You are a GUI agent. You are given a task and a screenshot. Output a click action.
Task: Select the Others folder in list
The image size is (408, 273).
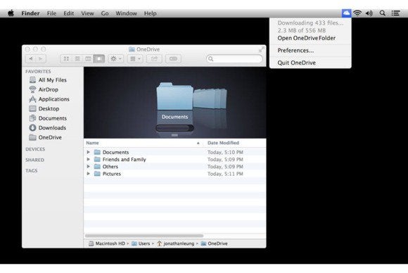pos(110,166)
